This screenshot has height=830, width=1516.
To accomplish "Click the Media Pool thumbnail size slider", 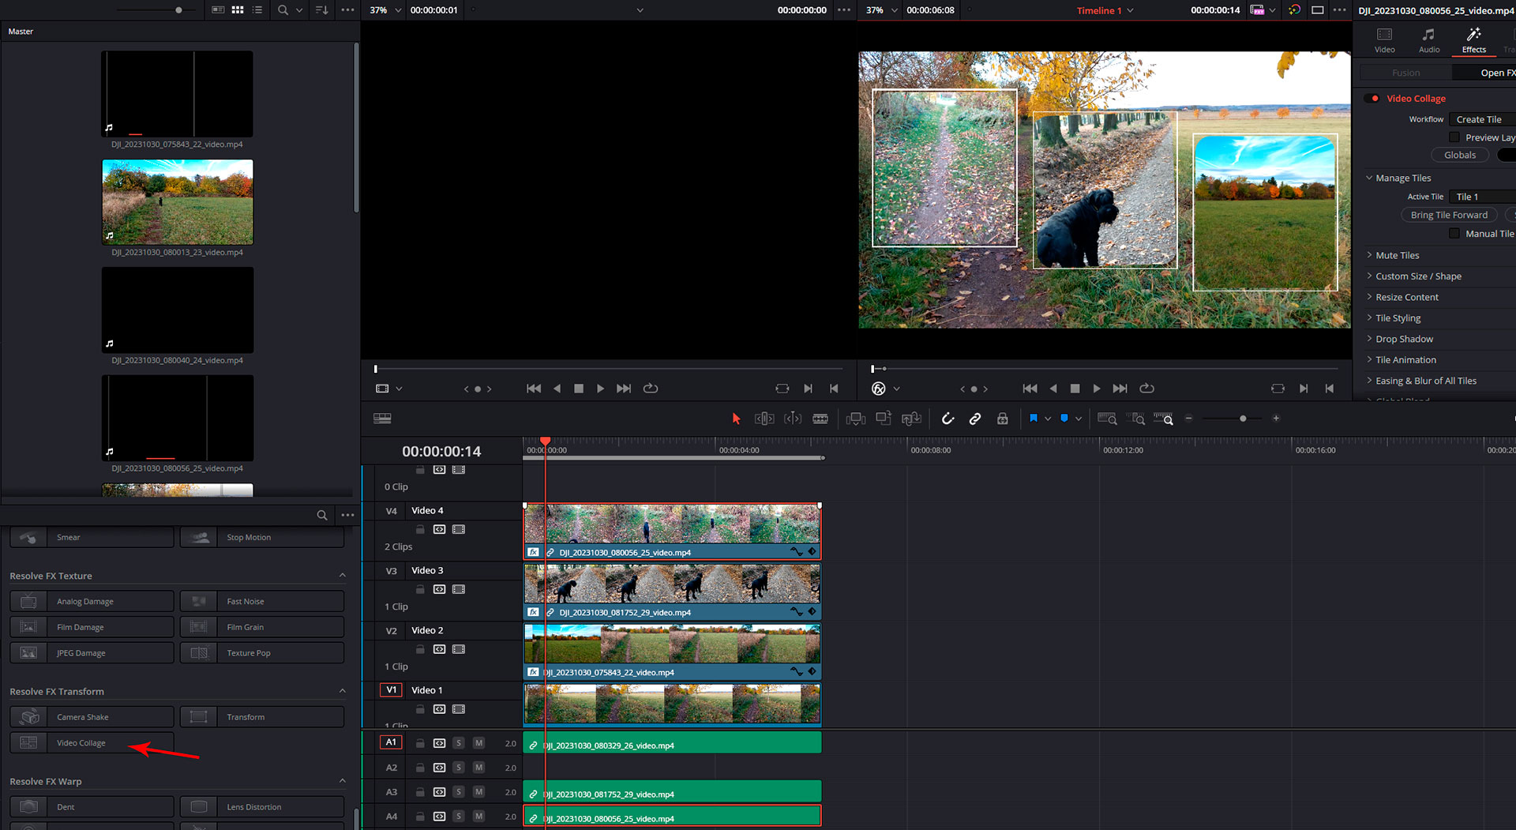I will tap(178, 10).
